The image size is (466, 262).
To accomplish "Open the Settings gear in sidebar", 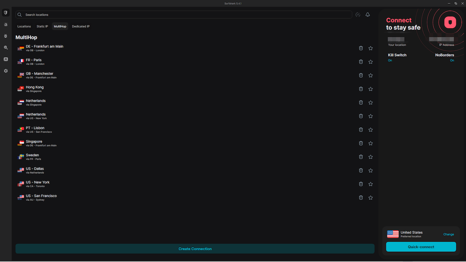I will click(5, 71).
